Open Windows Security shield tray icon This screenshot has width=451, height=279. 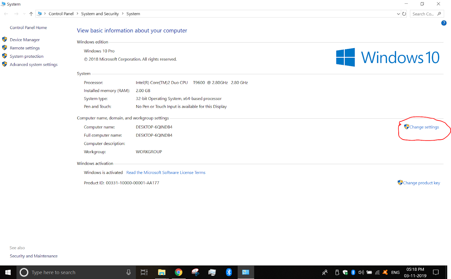point(345,272)
